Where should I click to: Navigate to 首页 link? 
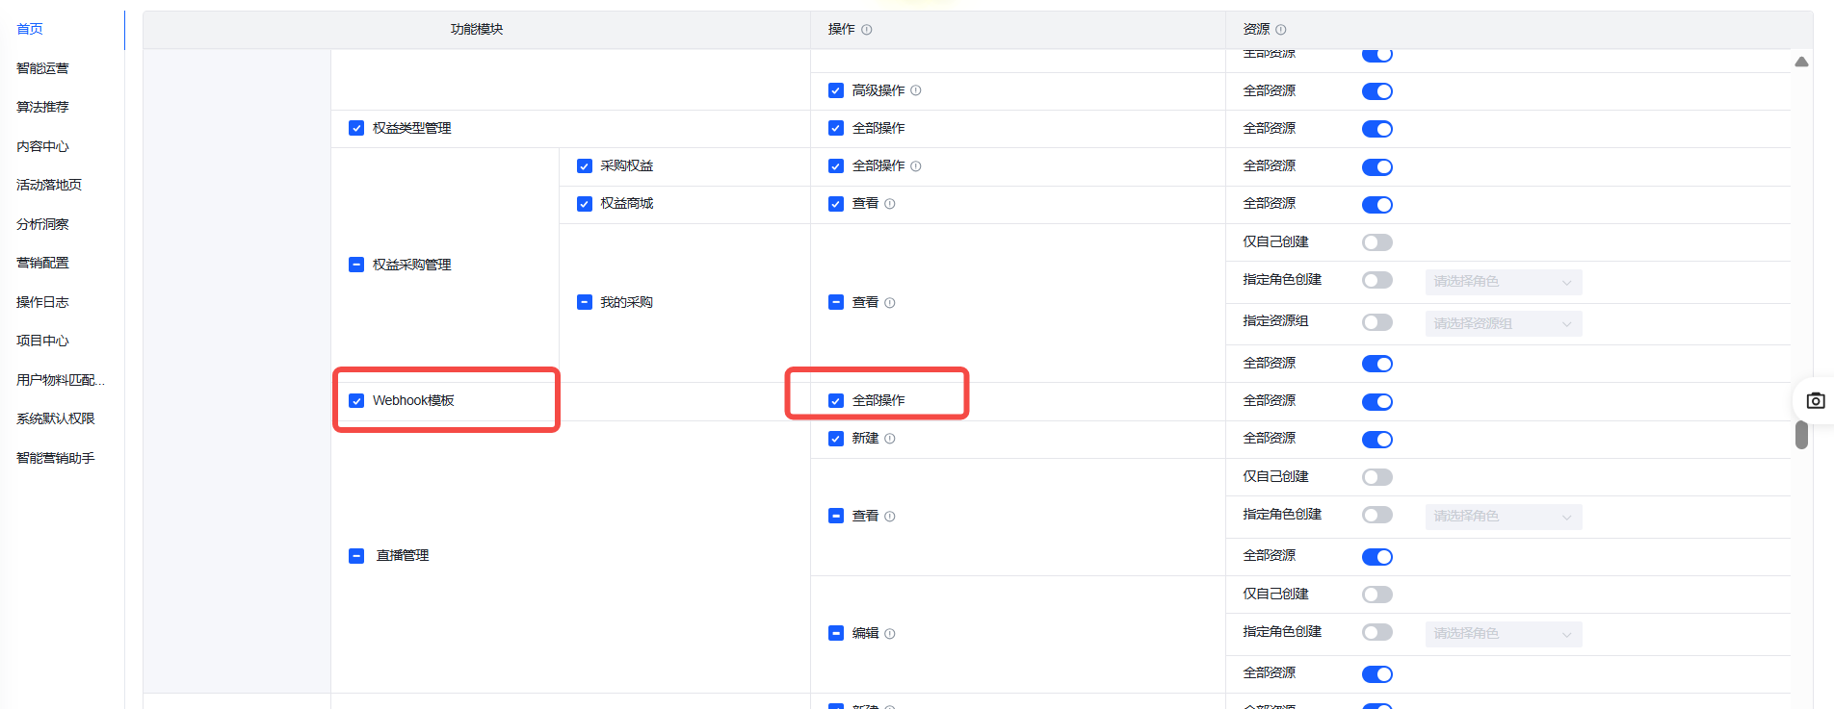click(x=30, y=29)
